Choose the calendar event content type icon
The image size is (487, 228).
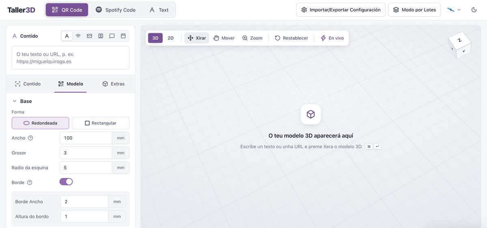(123, 36)
